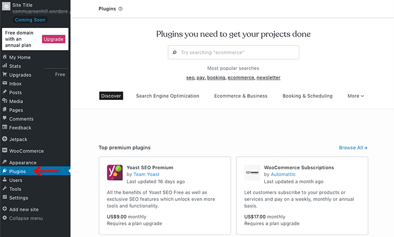Image resolution: width=394 pixels, height=237 pixels.
Task: Click the Appearance brush icon
Action: click(5, 162)
